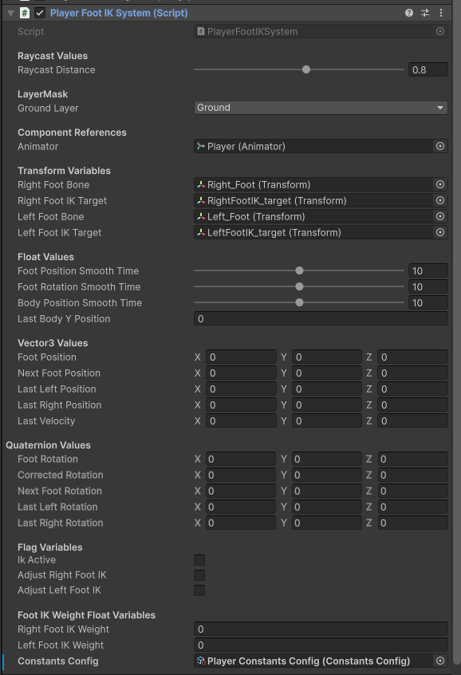Viewport: 461px width, 675px height.
Task: Open object picker for Left Foot IK Target
Action: pos(440,232)
